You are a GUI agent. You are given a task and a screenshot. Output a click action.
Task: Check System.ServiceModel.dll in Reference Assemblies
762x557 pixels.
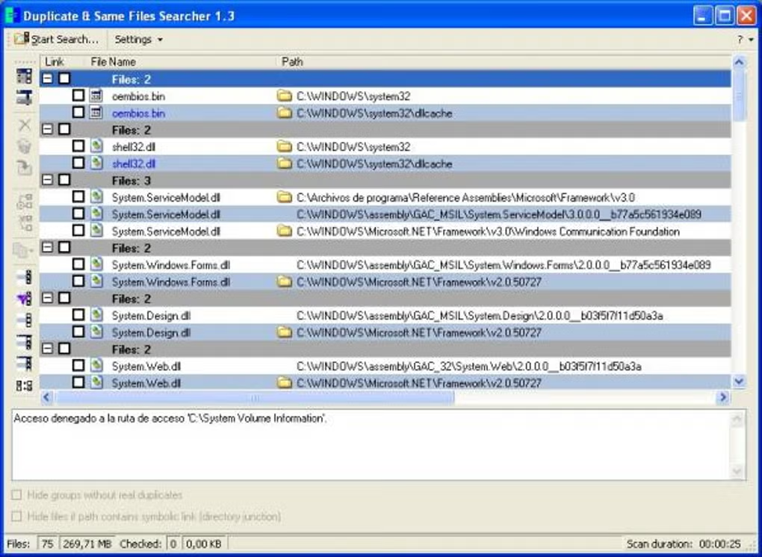(x=78, y=196)
